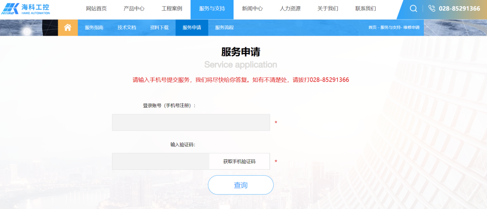Click the Haike Automation logo
487x209 pixels.
pos(25,9)
